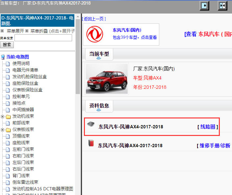Click the page icon beside 背门线束
Image resolution: width=232 pixels, height=195 pixels.
8,176
